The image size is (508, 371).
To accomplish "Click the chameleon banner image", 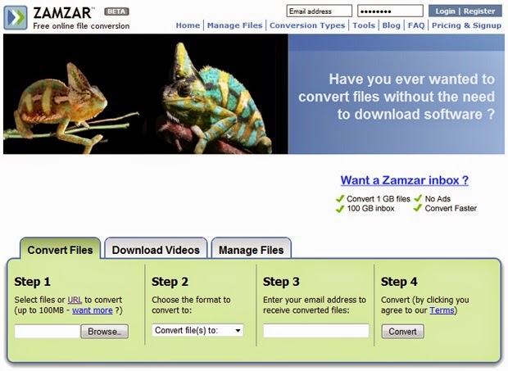I will (x=146, y=94).
